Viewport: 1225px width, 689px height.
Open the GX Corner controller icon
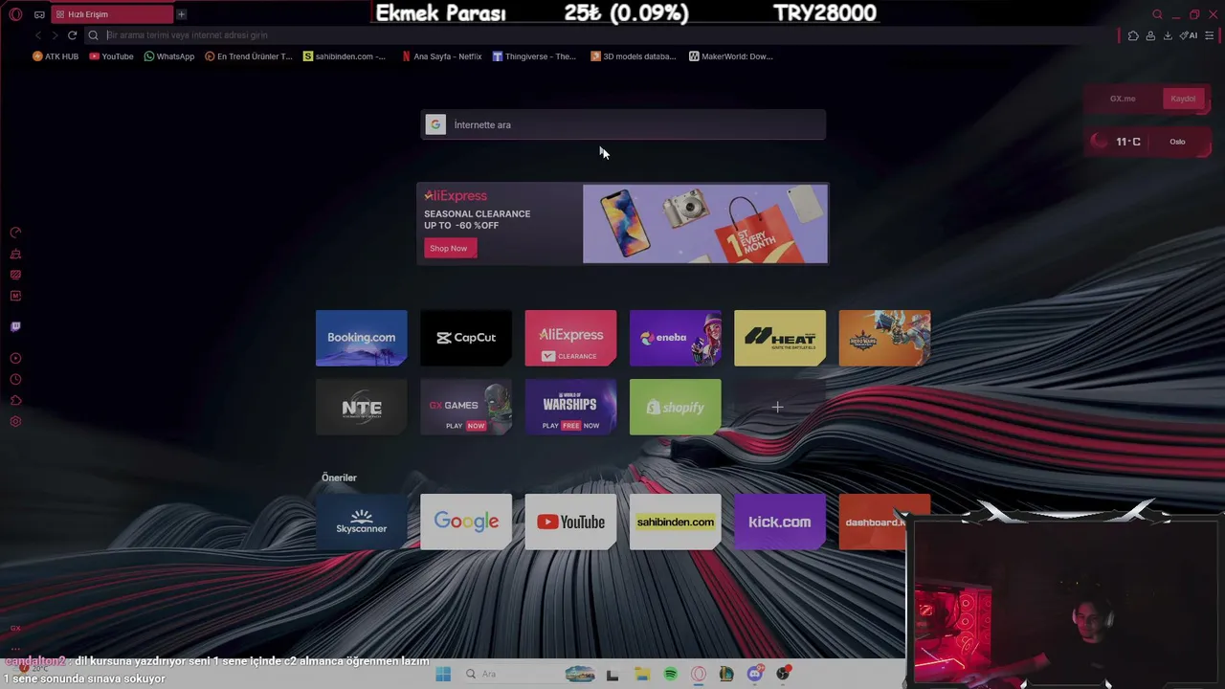tap(39, 14)
